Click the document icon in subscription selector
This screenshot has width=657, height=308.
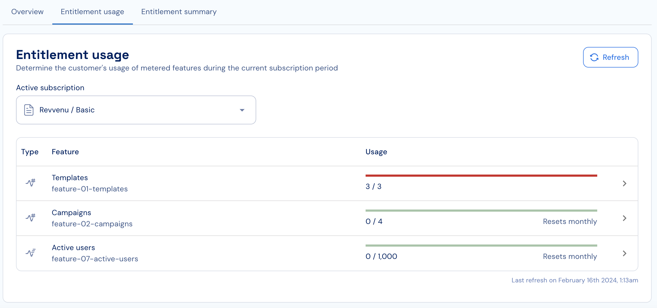coord(29,110)
